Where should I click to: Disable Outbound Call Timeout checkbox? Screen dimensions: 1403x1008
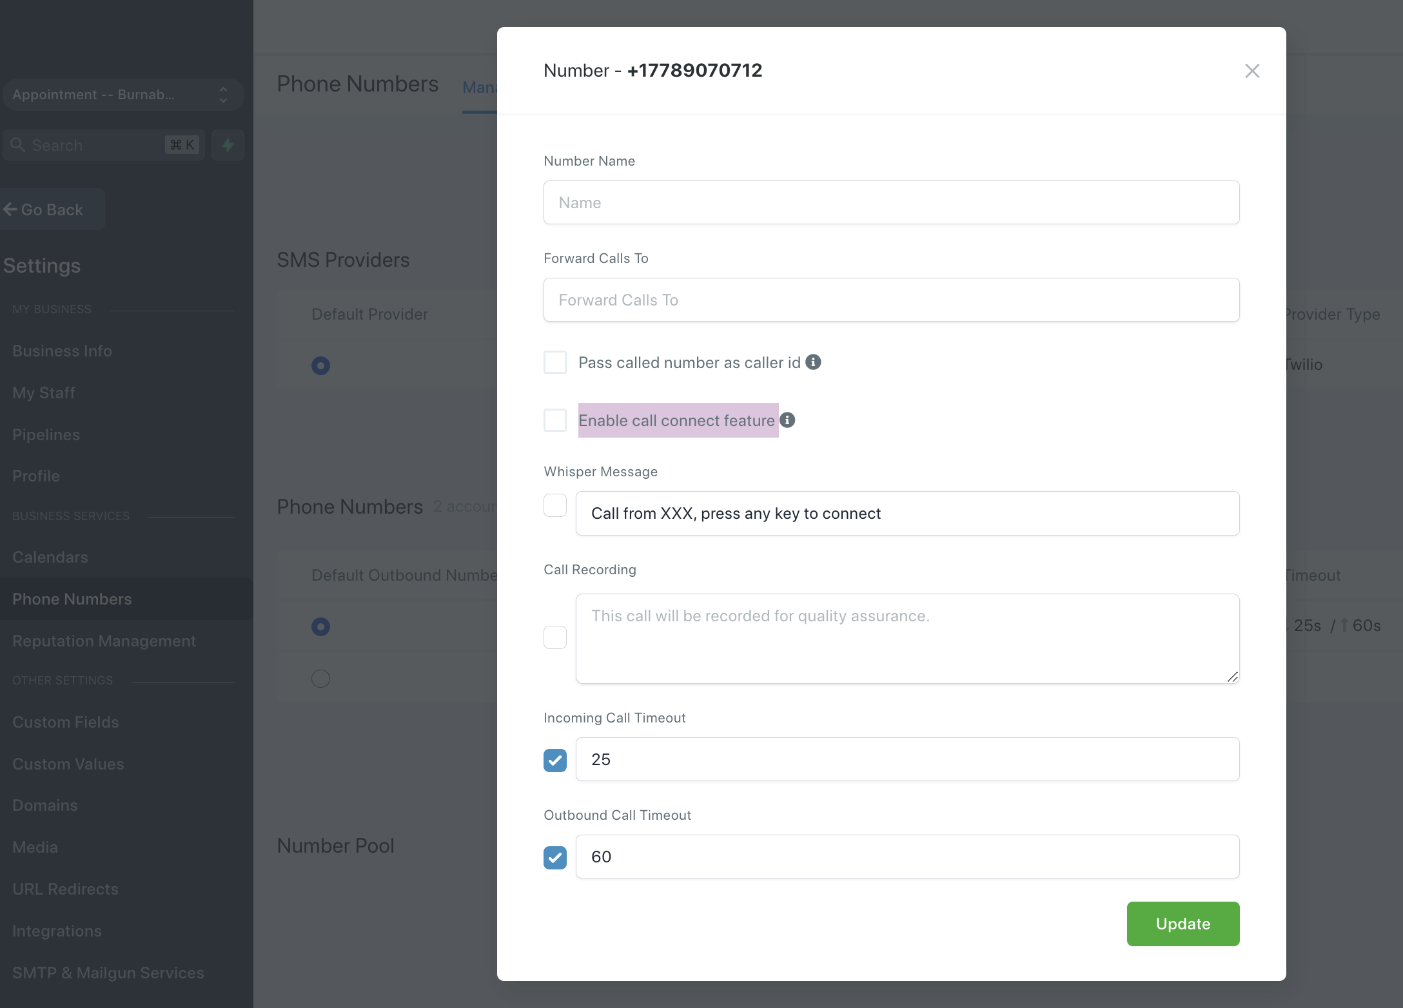pos(554,857)
